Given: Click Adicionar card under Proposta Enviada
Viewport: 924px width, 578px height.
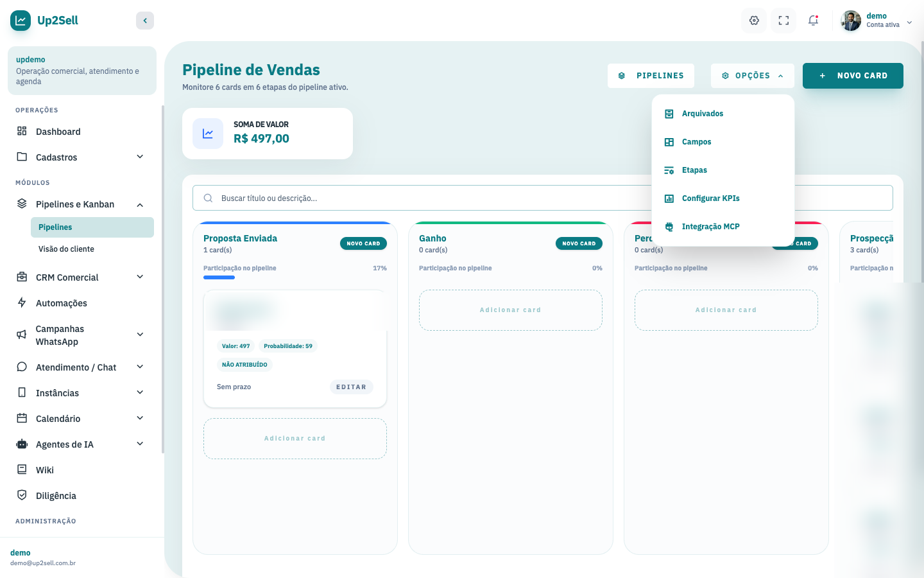Looking at the screenshot, I should [x=295, y=439].
